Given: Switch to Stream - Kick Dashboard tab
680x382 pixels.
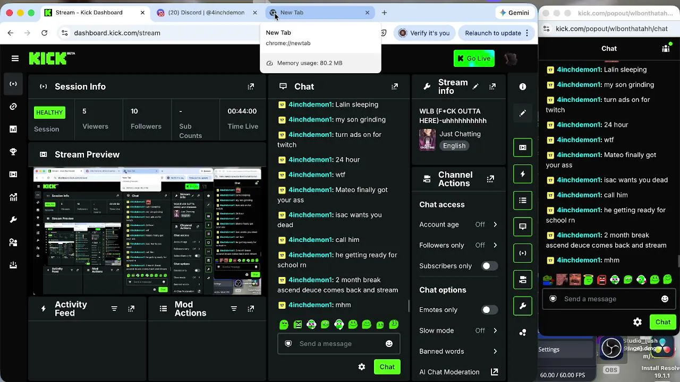Looking at the screenshot, I should pos(96,13).
